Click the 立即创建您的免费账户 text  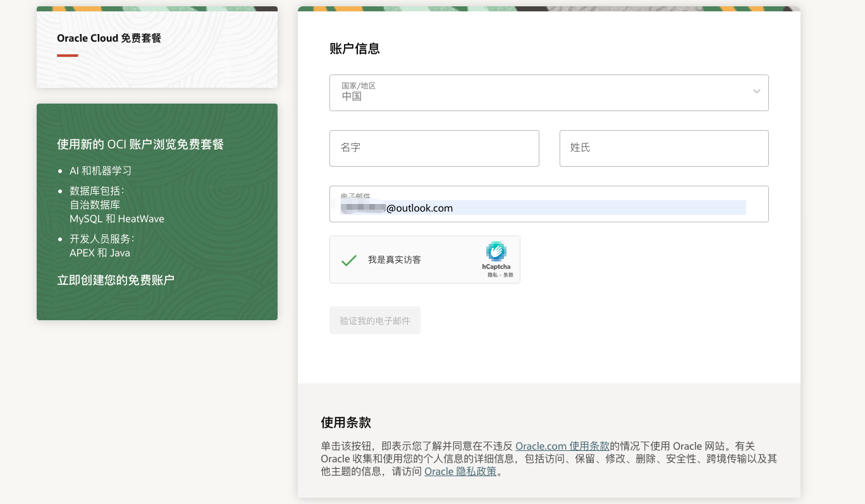coord(116,280)
